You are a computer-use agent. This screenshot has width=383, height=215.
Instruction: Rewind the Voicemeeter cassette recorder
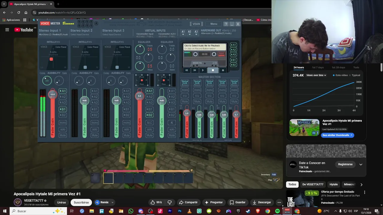(186, 70)
